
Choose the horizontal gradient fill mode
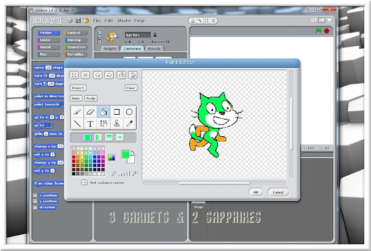point(98,137)
